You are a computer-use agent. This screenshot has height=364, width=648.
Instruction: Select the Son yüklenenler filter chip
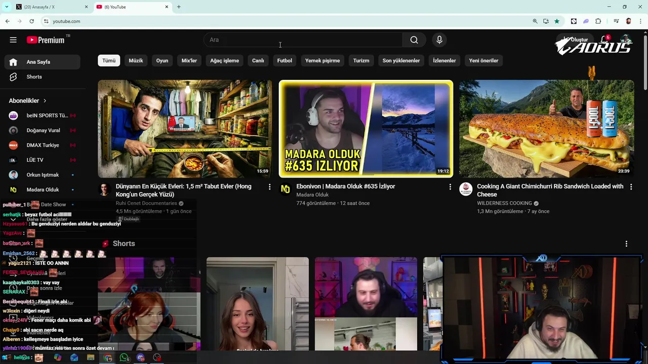[401, 61]
